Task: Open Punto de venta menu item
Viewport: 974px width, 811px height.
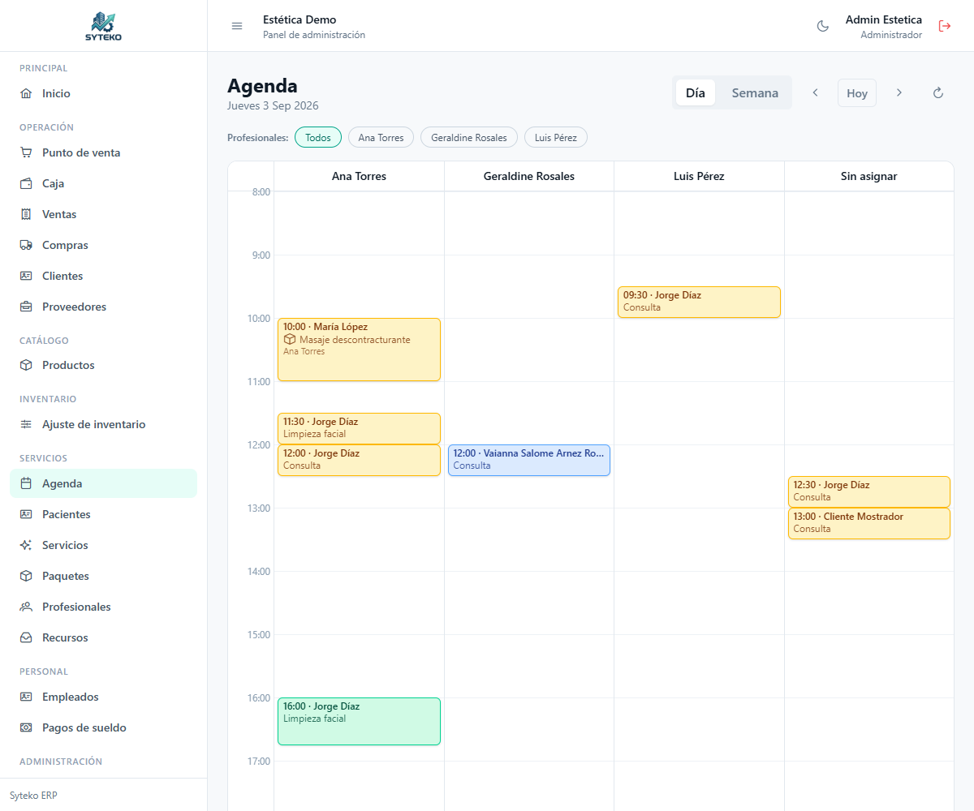Action: [x=103, y=152]
